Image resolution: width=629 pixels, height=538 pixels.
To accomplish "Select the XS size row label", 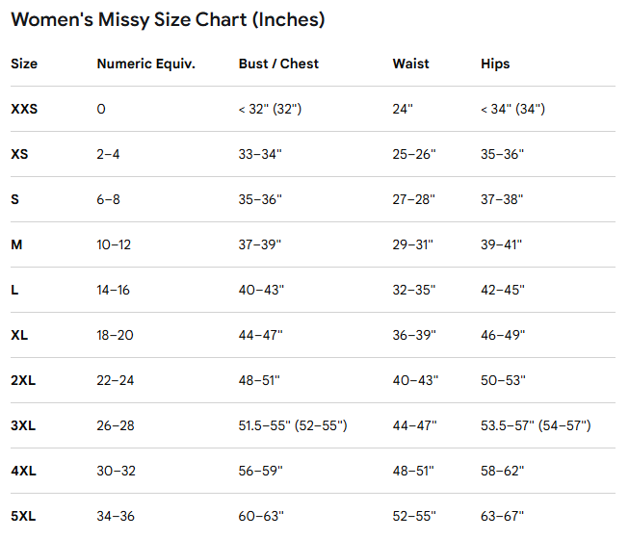I will [19, 154].
